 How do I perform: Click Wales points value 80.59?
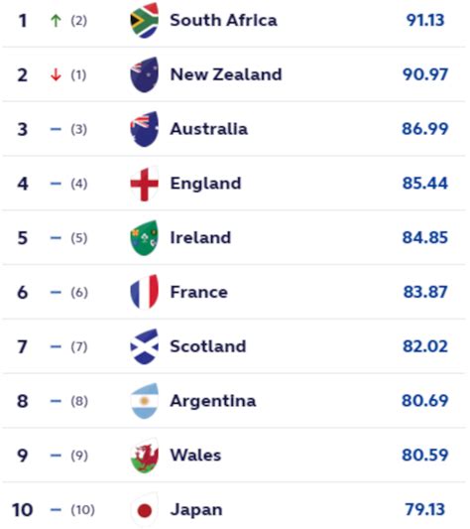tap(425, 456)
